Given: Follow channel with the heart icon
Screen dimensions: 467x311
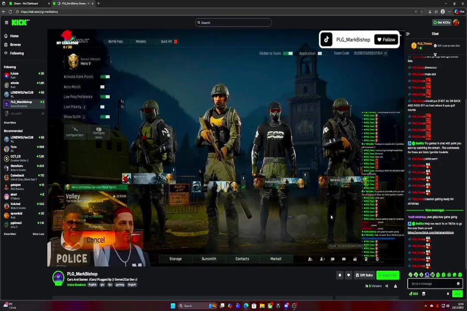Looking at the screenshot, I should point(349,275).
